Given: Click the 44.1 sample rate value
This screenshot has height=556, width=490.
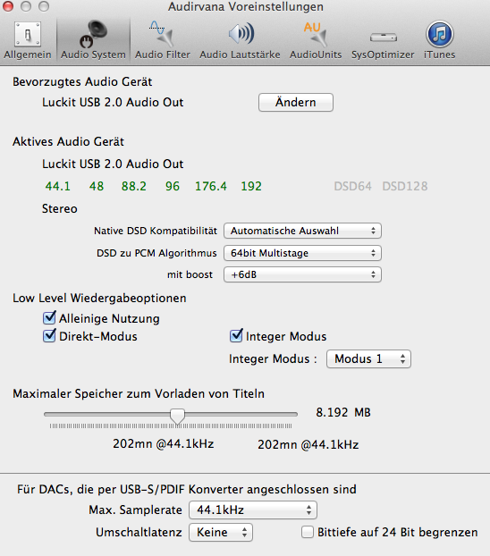Looking at the screenshot, I should (x=58, y=186).
